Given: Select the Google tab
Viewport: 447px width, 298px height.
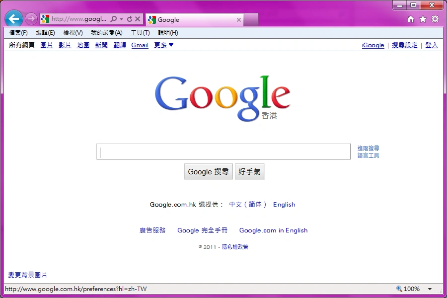Looking at the screenshot, I should 195,20.
